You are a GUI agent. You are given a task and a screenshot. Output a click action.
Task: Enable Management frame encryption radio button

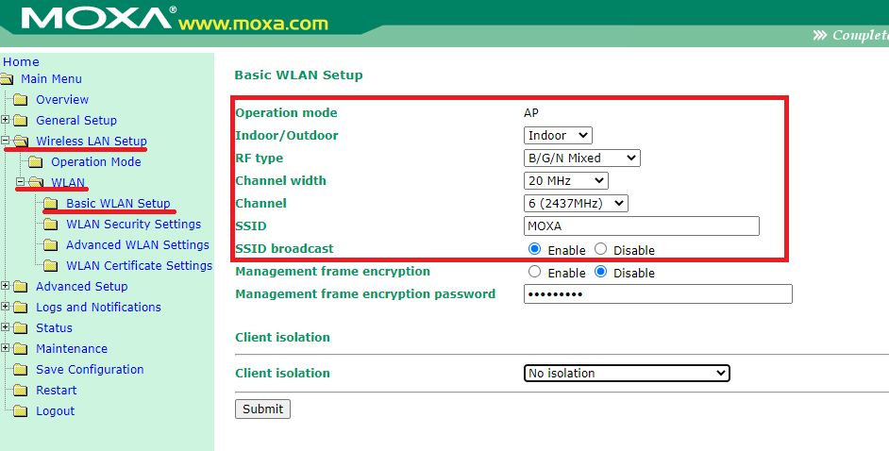click(535, 272)
